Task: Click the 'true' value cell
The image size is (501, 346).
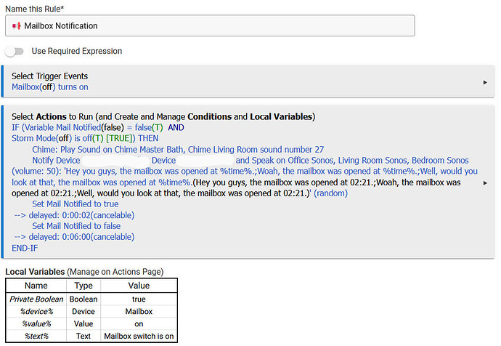Action: tap(139, 299)
